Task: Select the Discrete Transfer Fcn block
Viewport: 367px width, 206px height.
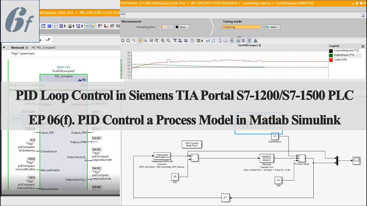Action: coord(267,158)
